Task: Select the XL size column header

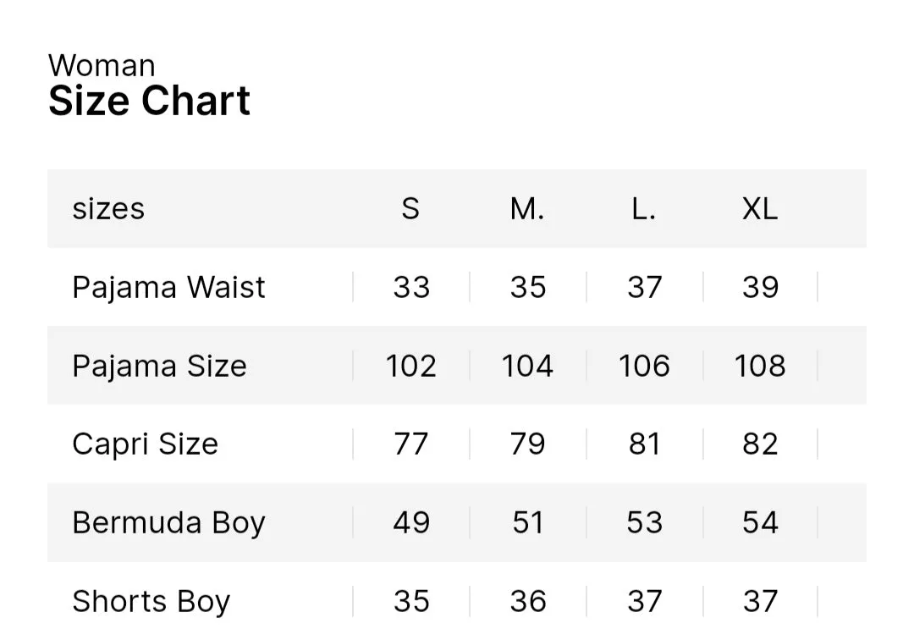Action: pos(760,208)
